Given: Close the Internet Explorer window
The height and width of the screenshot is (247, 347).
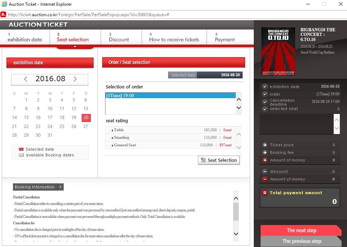Looking at the screenshot, I should (x=341, y=4).
